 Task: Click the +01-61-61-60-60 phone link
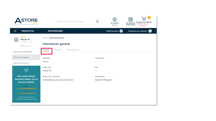pos(28,93)
